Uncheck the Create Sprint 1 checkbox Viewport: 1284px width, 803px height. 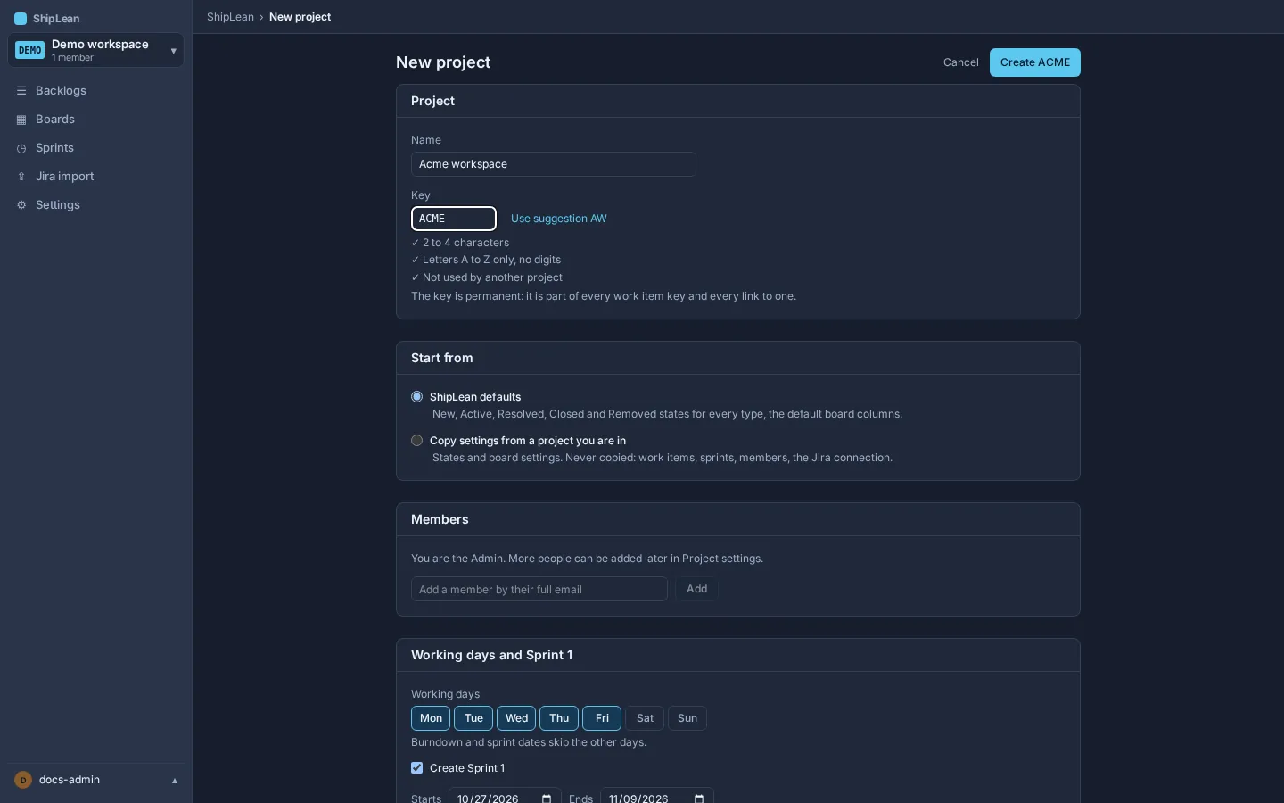tap(416, 768)
